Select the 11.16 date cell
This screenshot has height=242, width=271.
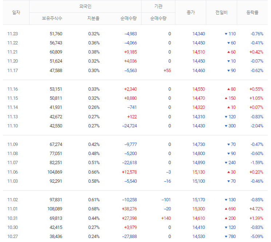tap(13, 89)
